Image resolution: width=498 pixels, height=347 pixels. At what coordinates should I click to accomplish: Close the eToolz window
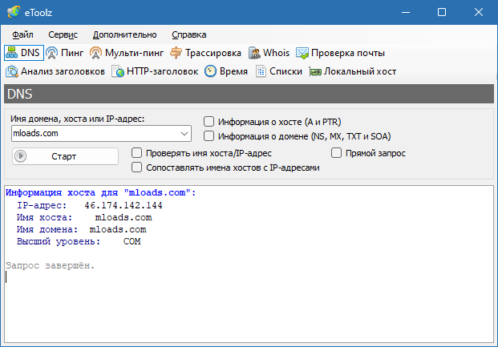pyautogui.click(x=479, y=12)
